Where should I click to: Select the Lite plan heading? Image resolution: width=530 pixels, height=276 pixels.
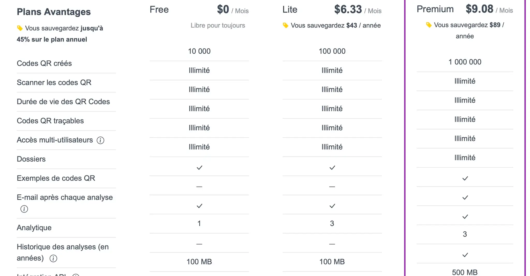pos(290,10)
